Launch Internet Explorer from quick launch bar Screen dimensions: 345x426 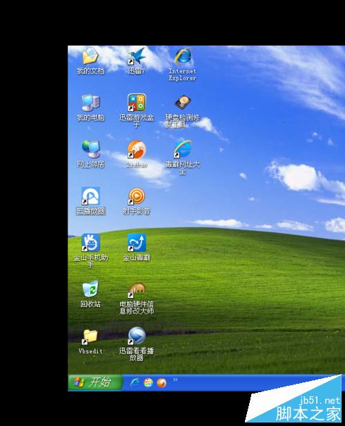pos(135,382)
